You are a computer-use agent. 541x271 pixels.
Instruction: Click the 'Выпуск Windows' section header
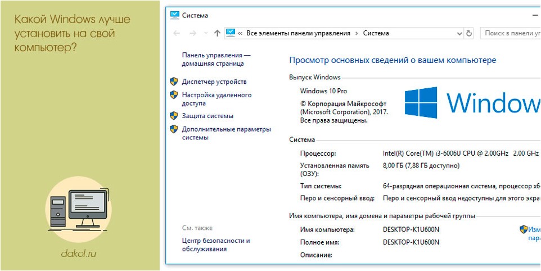315,77
